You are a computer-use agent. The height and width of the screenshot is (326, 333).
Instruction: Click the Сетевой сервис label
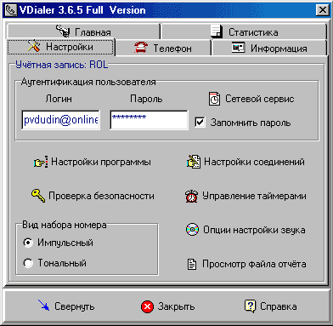click(x=260, y=99)
